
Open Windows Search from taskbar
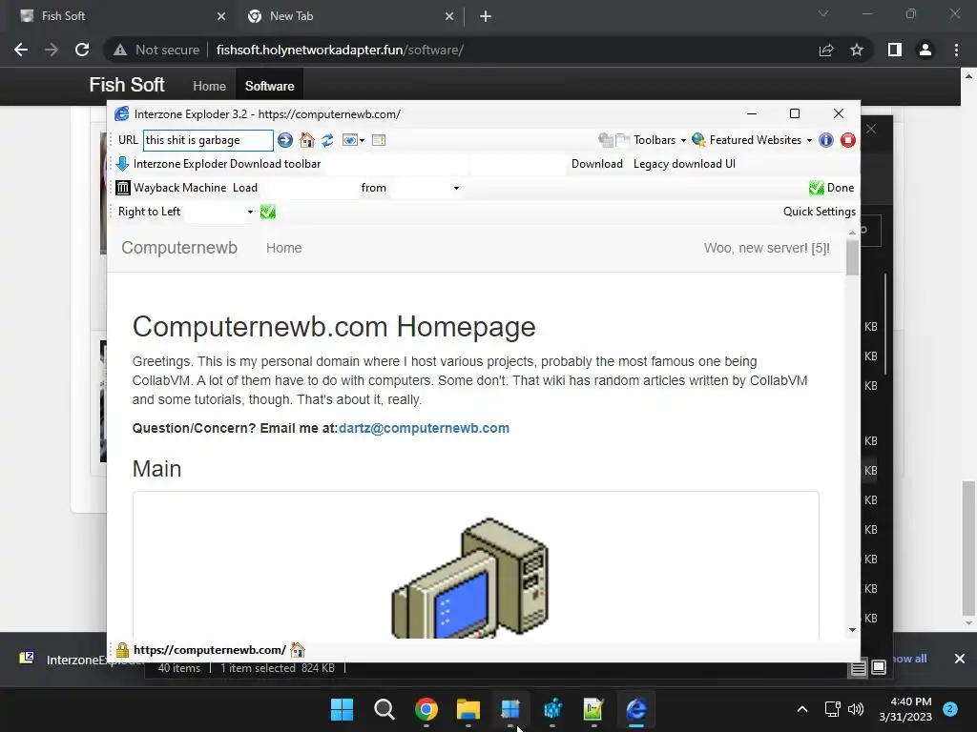pyautogui.click(x=384, y=709)
